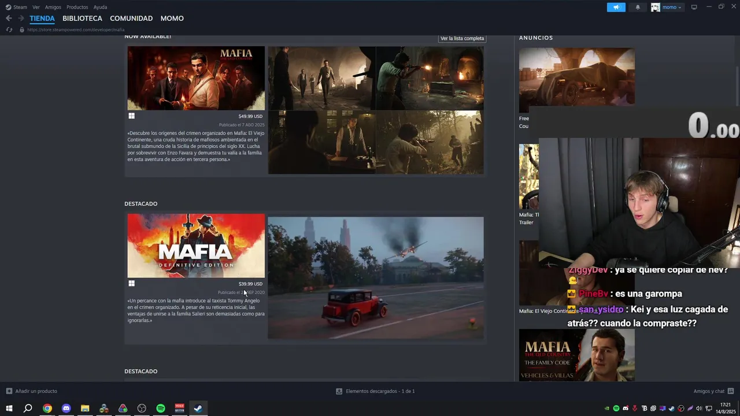Open Voicemeeter from the taskbar
This screenshot has width=740, height=416.
pyautogui.click(x=179, y=408)
